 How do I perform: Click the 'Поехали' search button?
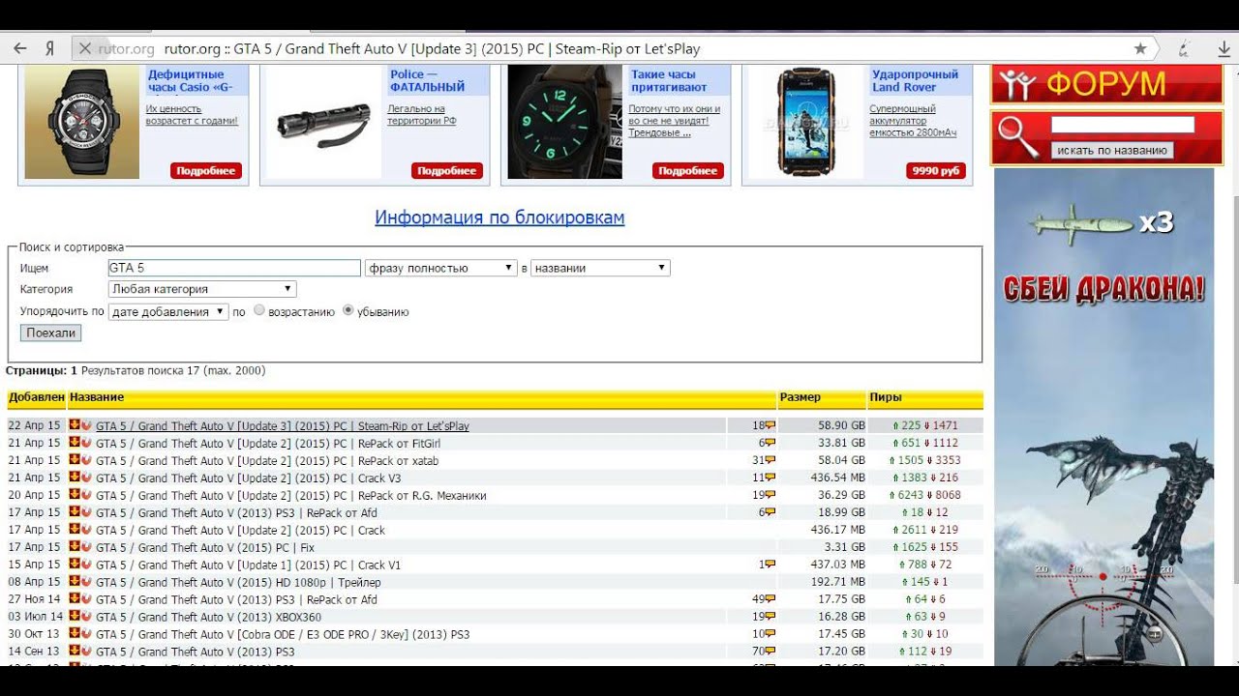click(51, 333)
